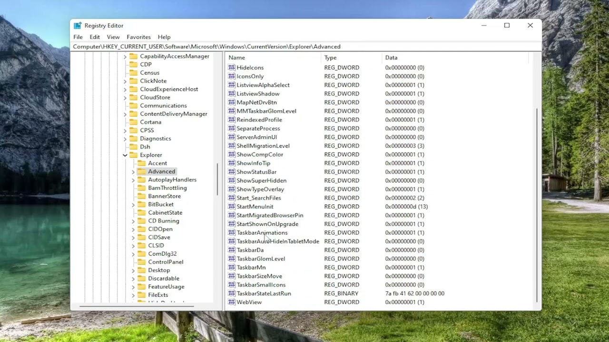
Task: Click the FileExts folder icon
Action: tap(141, 295)
